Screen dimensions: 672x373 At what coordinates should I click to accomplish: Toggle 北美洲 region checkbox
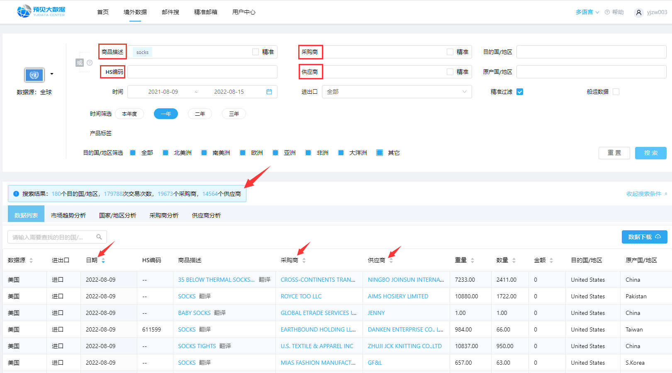(x=166, y=153)
